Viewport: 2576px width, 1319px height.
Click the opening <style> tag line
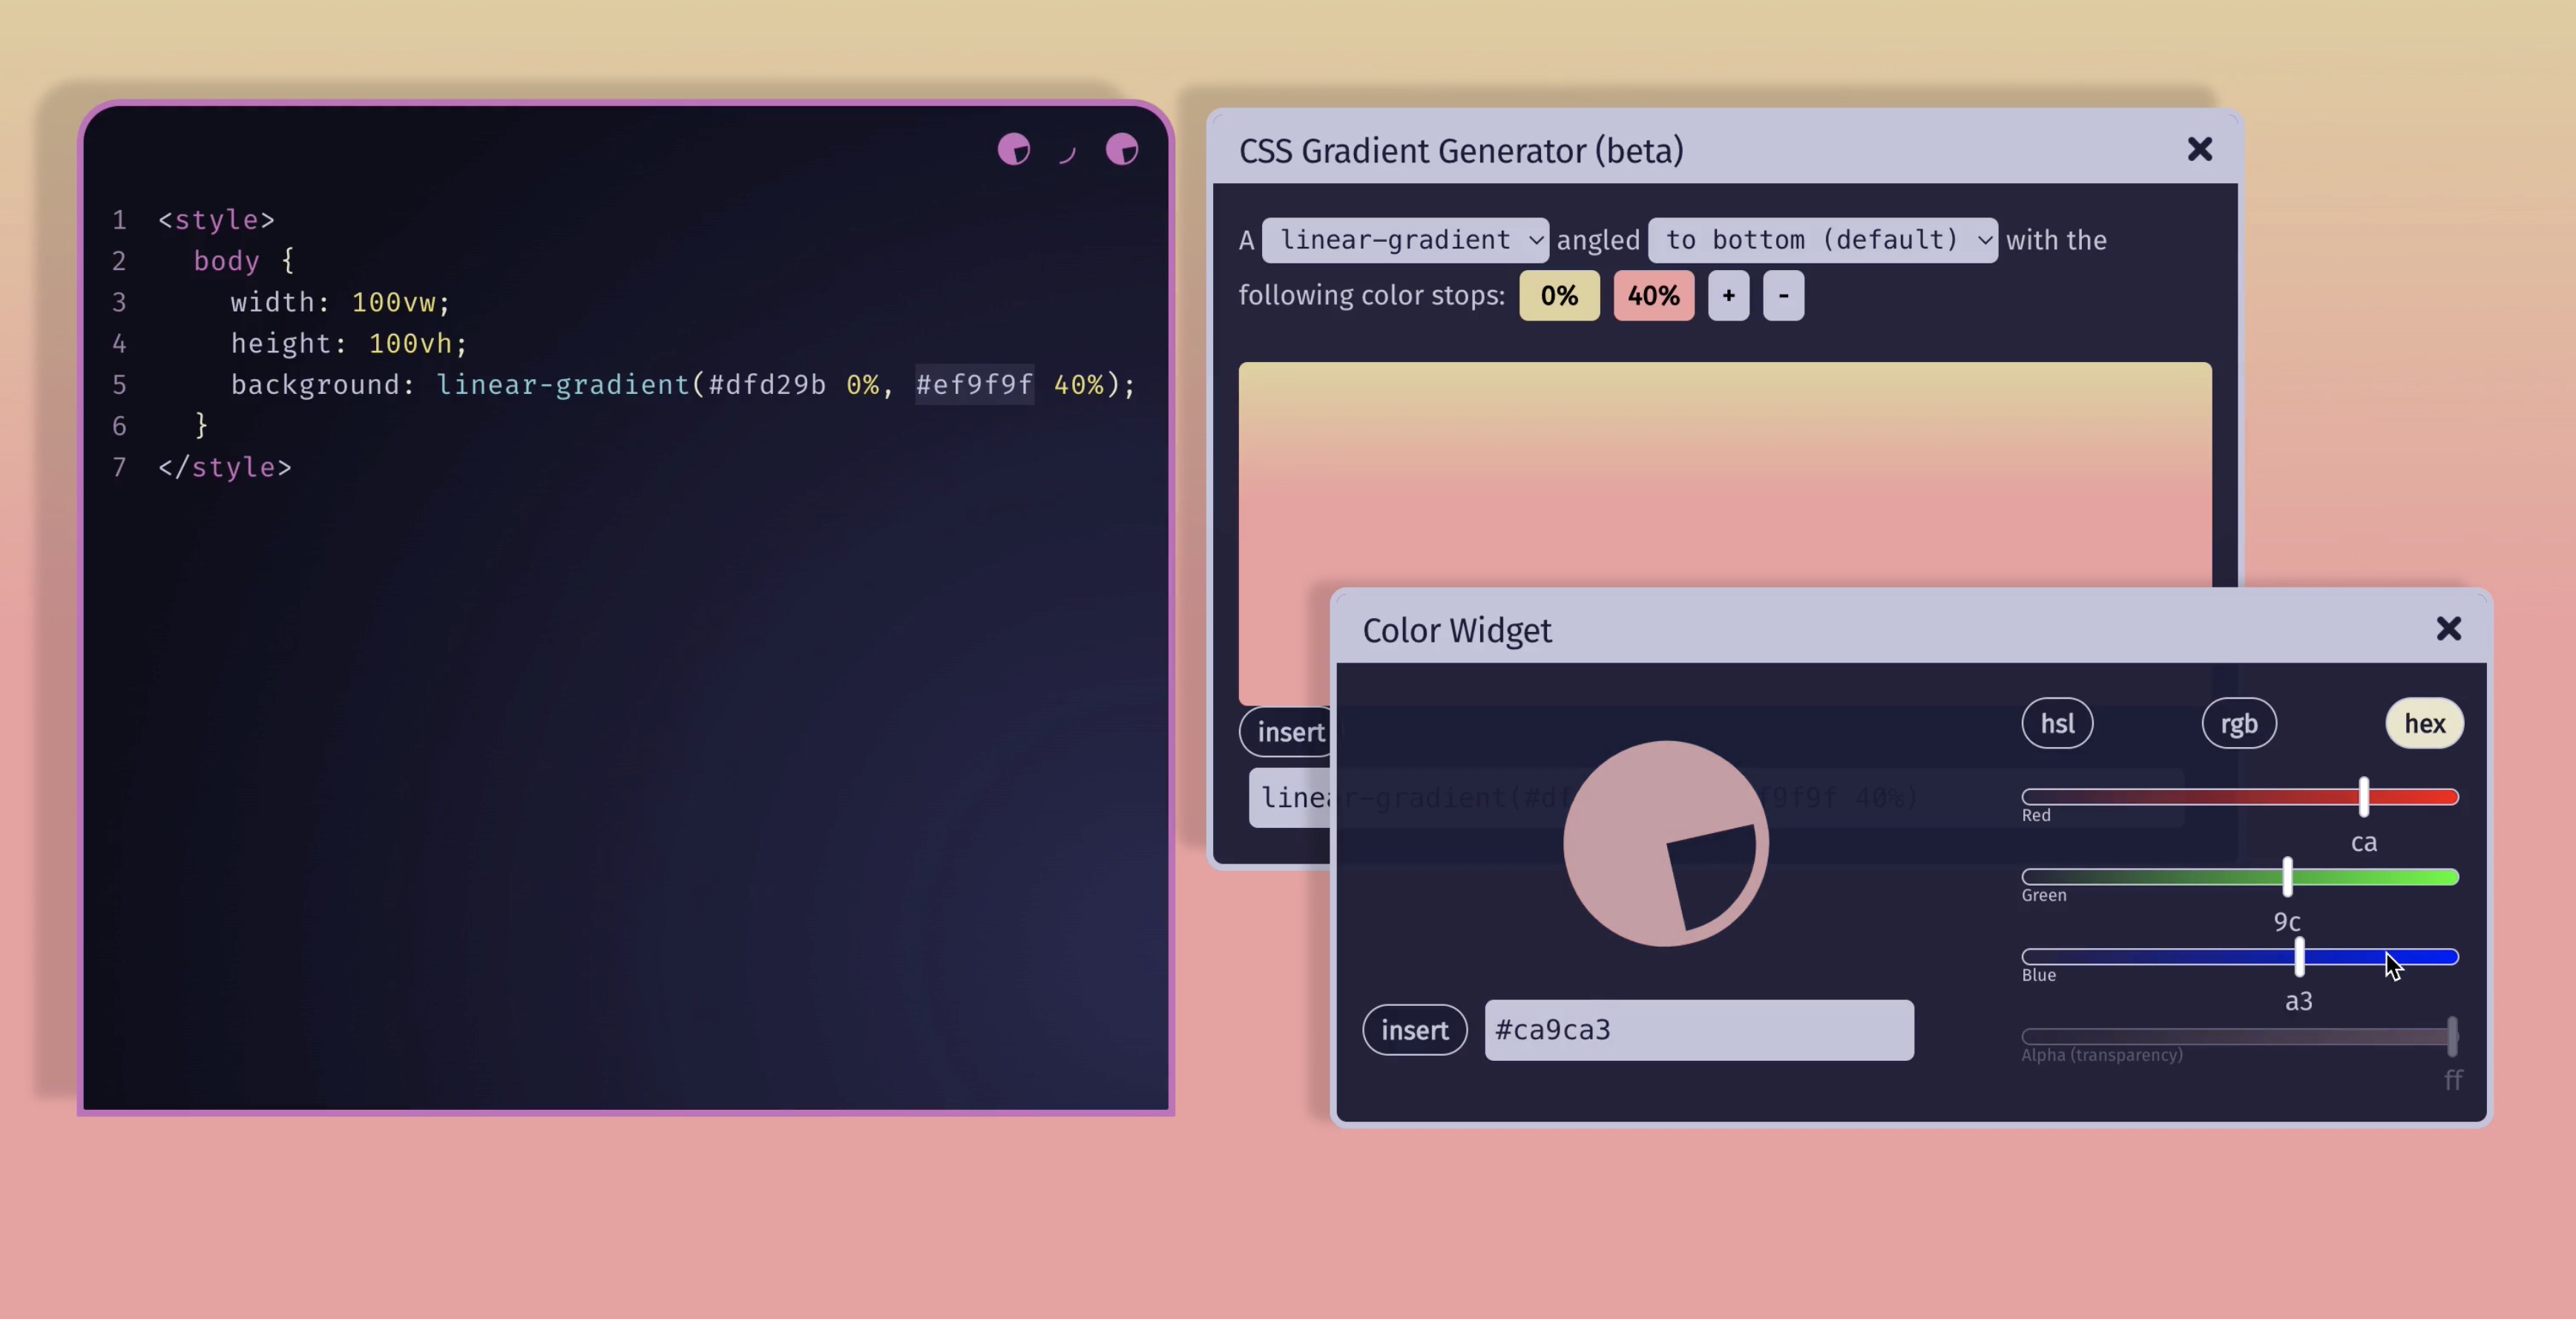tap(216, 220)
